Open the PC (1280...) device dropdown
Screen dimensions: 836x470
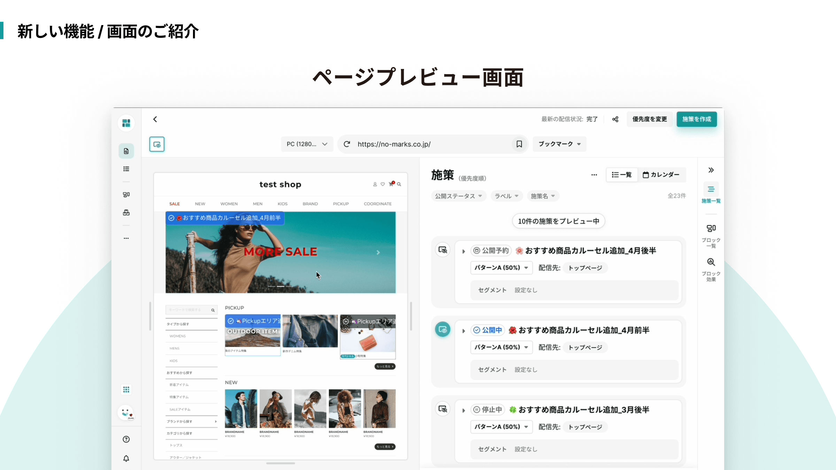tap(307, 144)
